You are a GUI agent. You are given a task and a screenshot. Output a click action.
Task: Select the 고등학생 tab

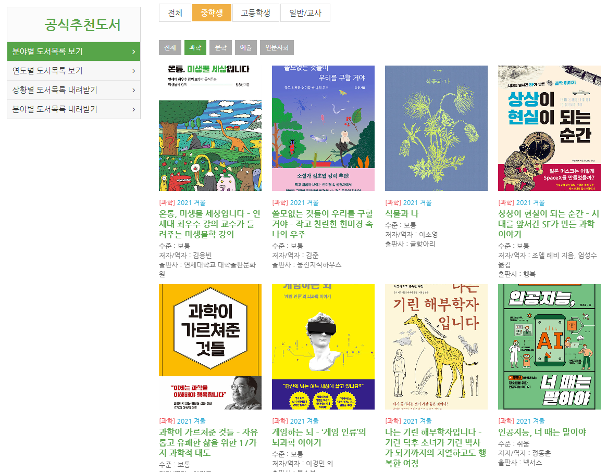[255, 13]
